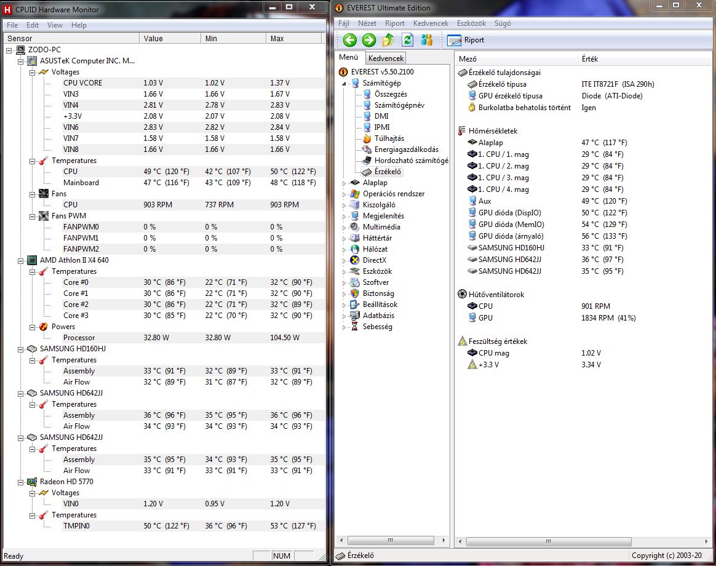Select the Energiagazdálkodás icon

point(367,149)
